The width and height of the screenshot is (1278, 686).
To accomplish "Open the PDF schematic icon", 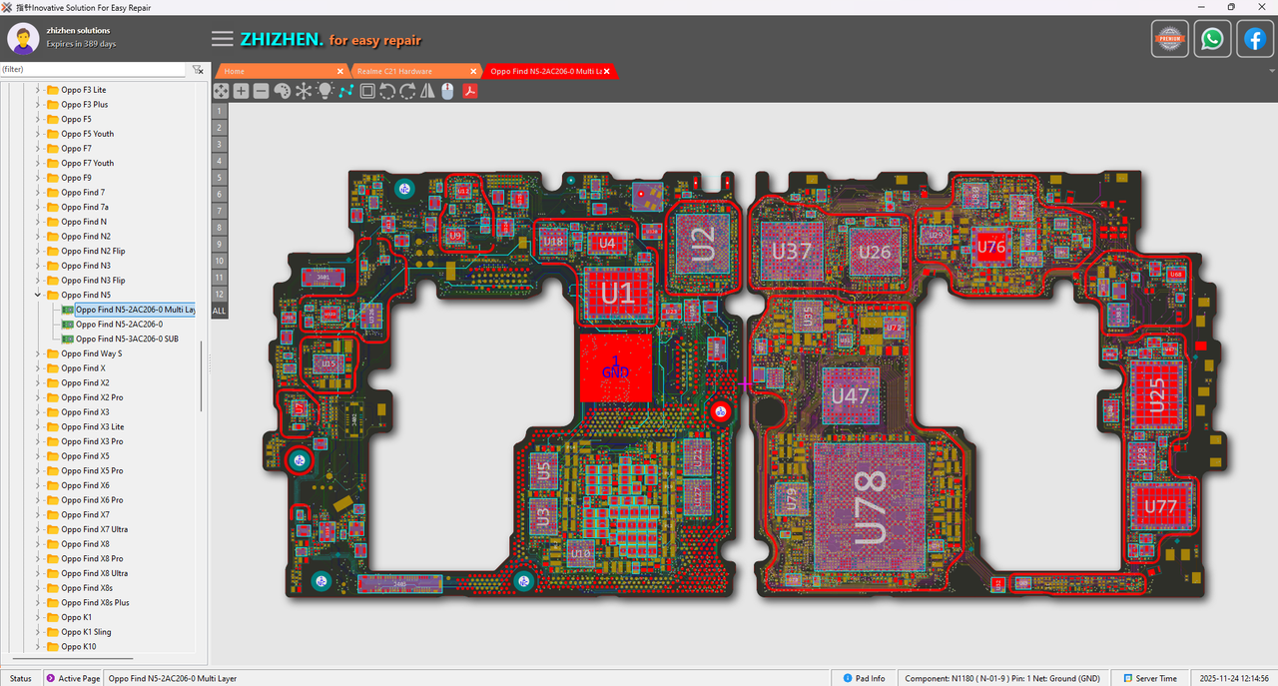I will point(469,91).
